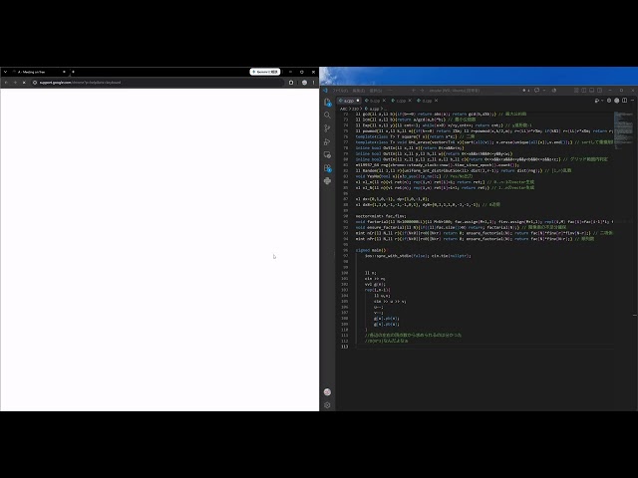Open Manage gear at activity bar bottom
638x478 pixels.
[327, 405]
